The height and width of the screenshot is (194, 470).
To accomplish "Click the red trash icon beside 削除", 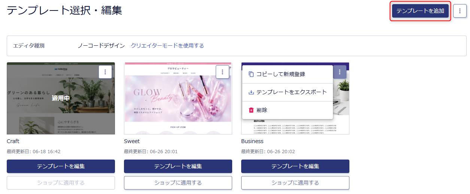I will click(x=251, y=110).
